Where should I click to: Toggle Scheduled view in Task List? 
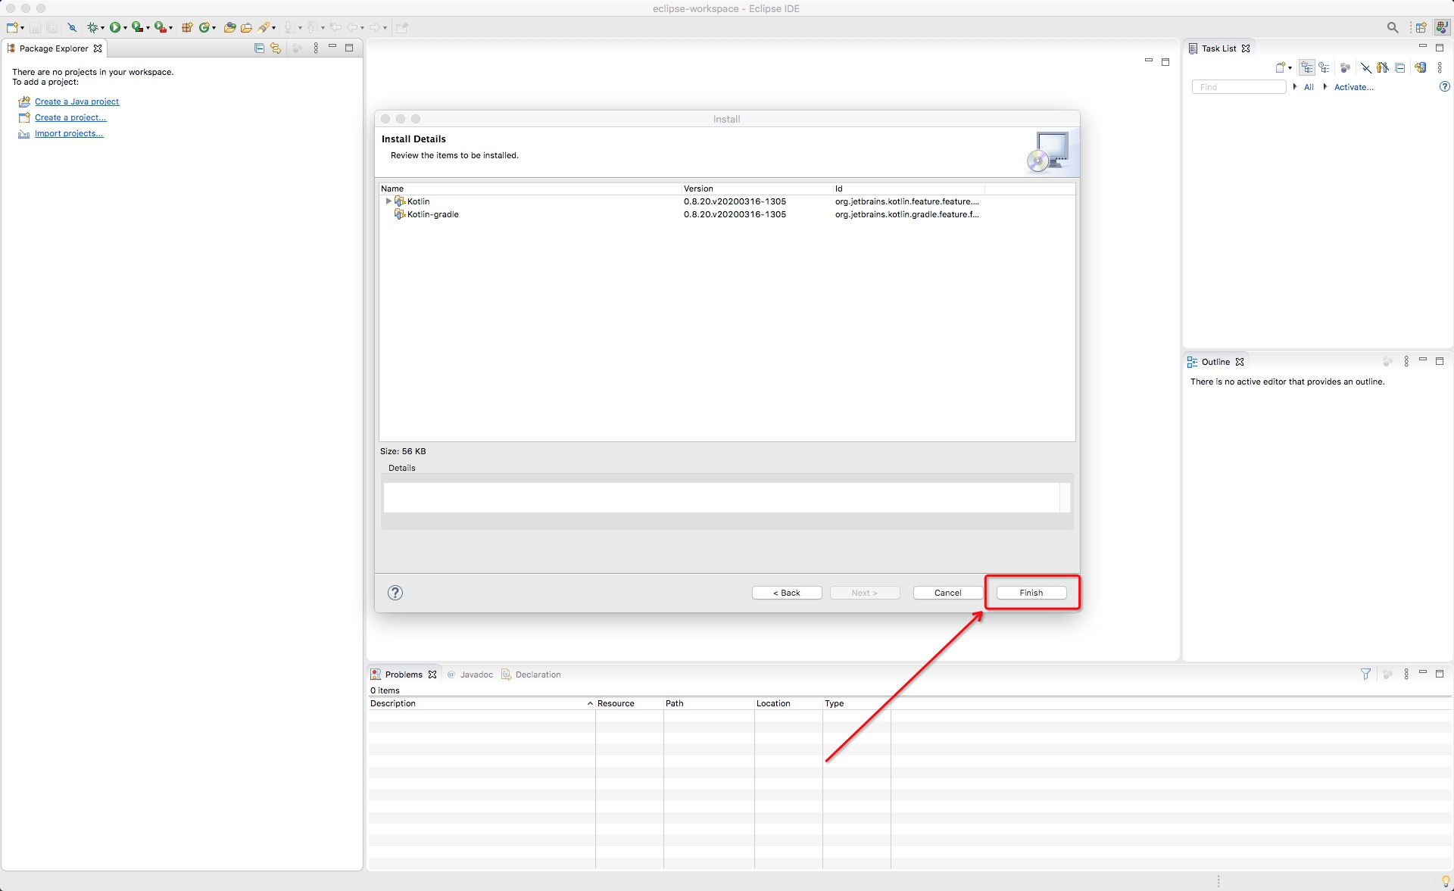click(x=1324, y=67)
